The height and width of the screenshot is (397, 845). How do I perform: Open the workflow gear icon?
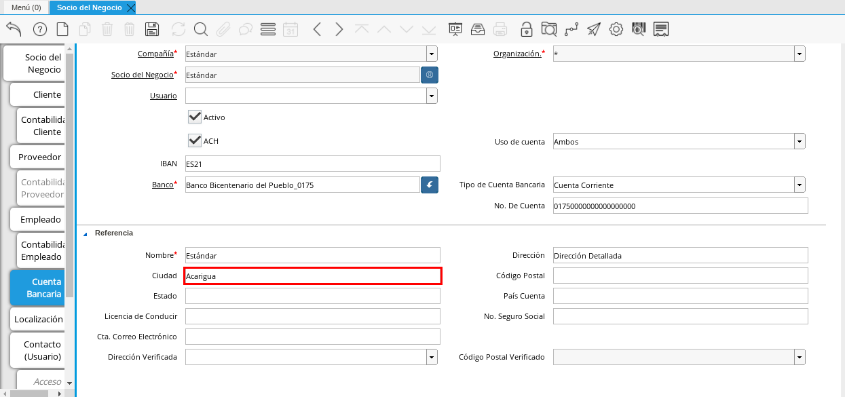616,29
